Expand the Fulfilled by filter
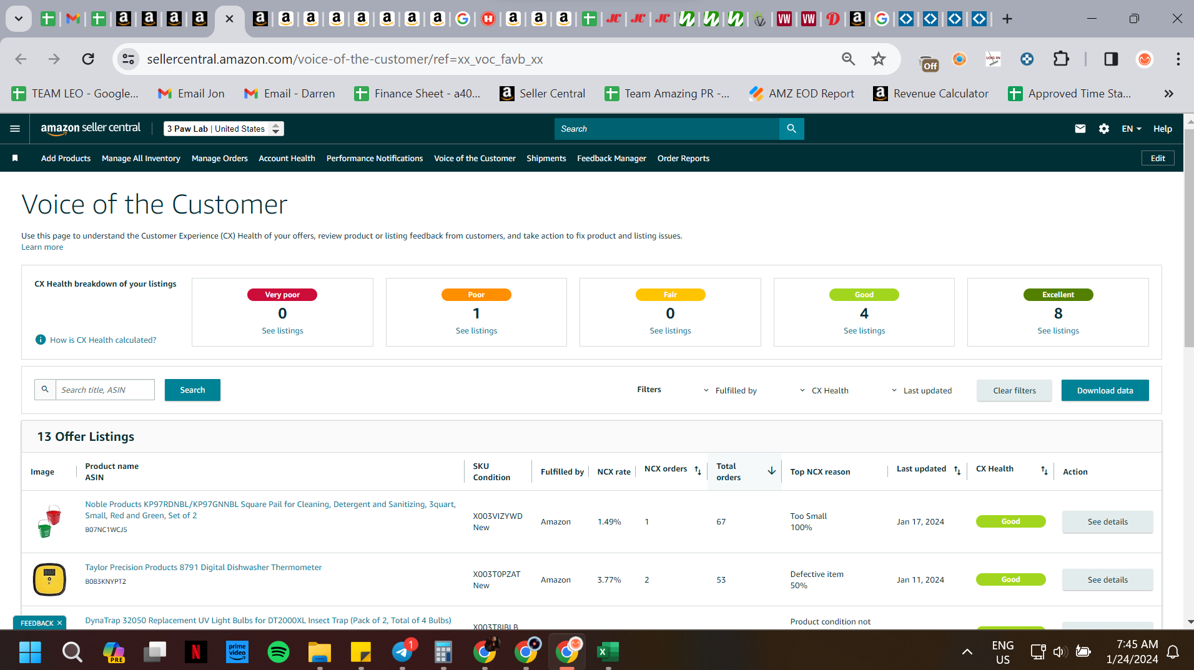Image resolution: width=1194 pixels, height=670 pixels. [730, 390]
